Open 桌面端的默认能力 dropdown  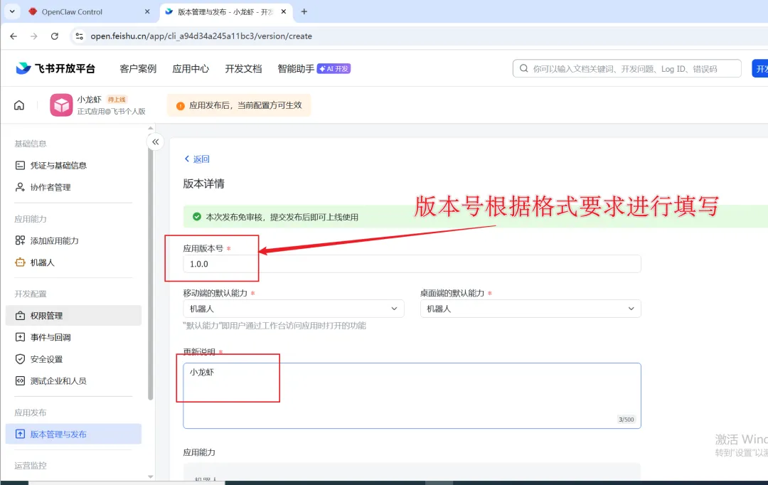coord(530,309)
